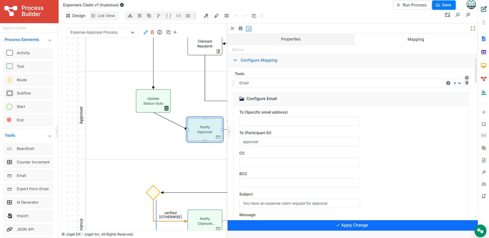Collapse the Tools palette section
489x238 pixels.
click(x=50, y=136)
